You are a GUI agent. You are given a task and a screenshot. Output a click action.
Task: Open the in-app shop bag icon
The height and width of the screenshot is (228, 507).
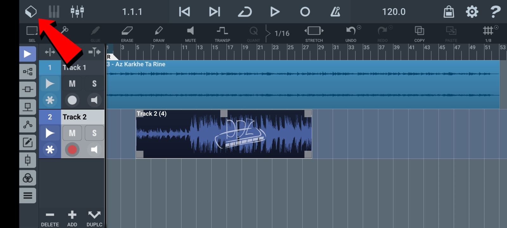coord(449,12)
